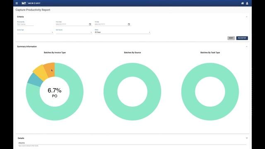The height and width of the screenshot is (149, 265).
Task: Click the Reset button
Action: (x=231, y=38)
